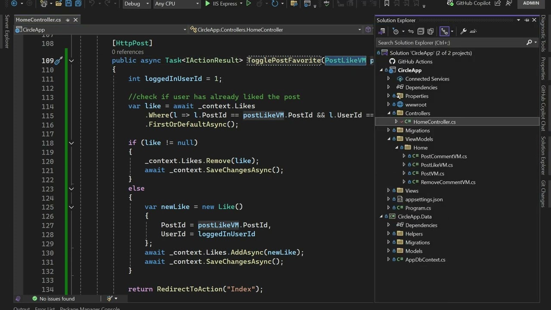551x310 pixels.
Task: Toggle the highlighted Solution Explorer view mode button
Action: [x=444, y=31]
